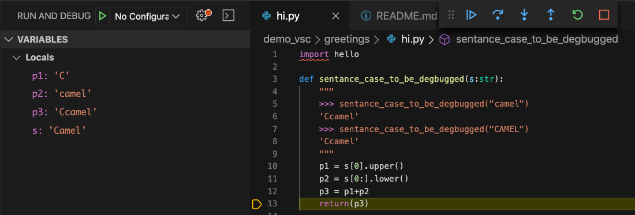Click the Step Out arrow icon
635x215 pixels.
point(551,15)
